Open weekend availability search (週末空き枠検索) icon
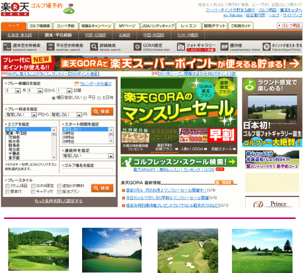The width and height of the screenshot is (303, 273). pyautogui.click(x=7, y=47)
